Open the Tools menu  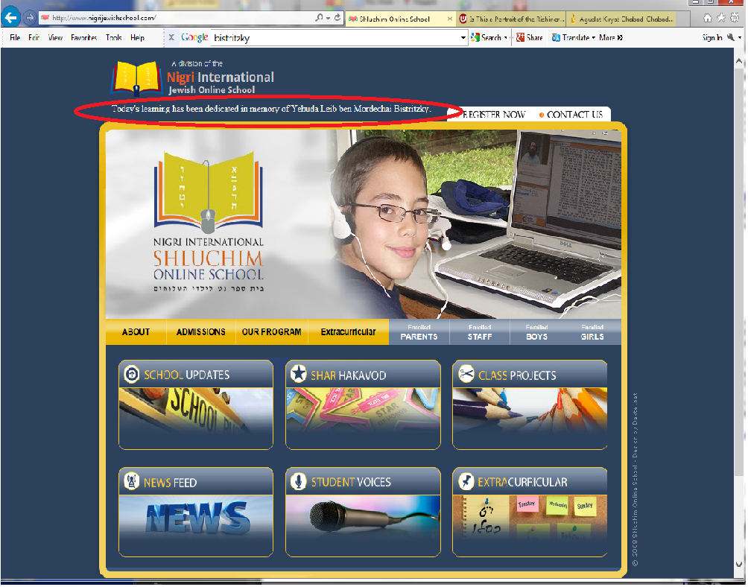[x=114, y=38]
